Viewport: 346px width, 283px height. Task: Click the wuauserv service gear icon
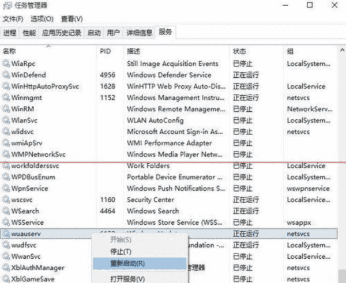point(6,233)
